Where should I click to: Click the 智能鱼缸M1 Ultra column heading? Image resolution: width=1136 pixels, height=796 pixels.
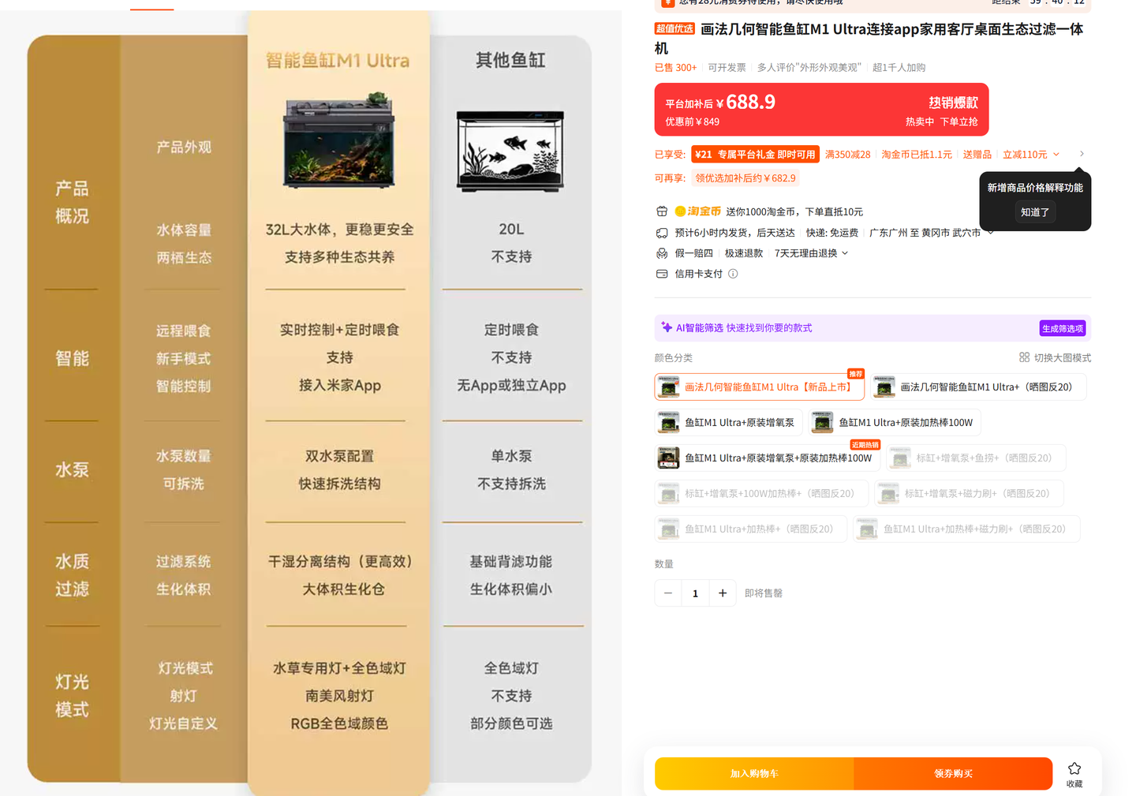pos(338,61)
